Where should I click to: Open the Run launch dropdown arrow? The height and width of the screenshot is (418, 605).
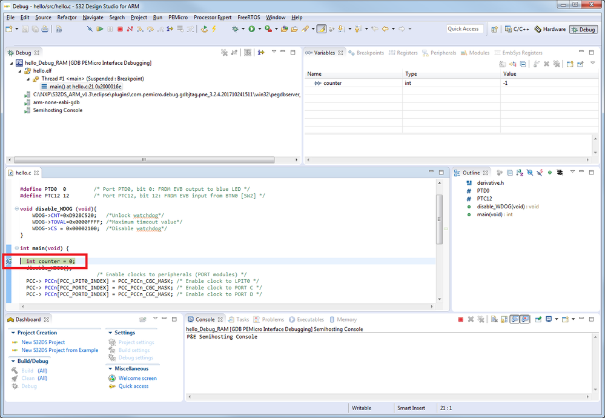tap(259, 29)
